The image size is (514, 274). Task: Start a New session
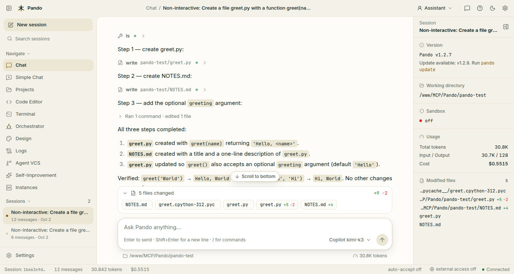pos(48,25)
